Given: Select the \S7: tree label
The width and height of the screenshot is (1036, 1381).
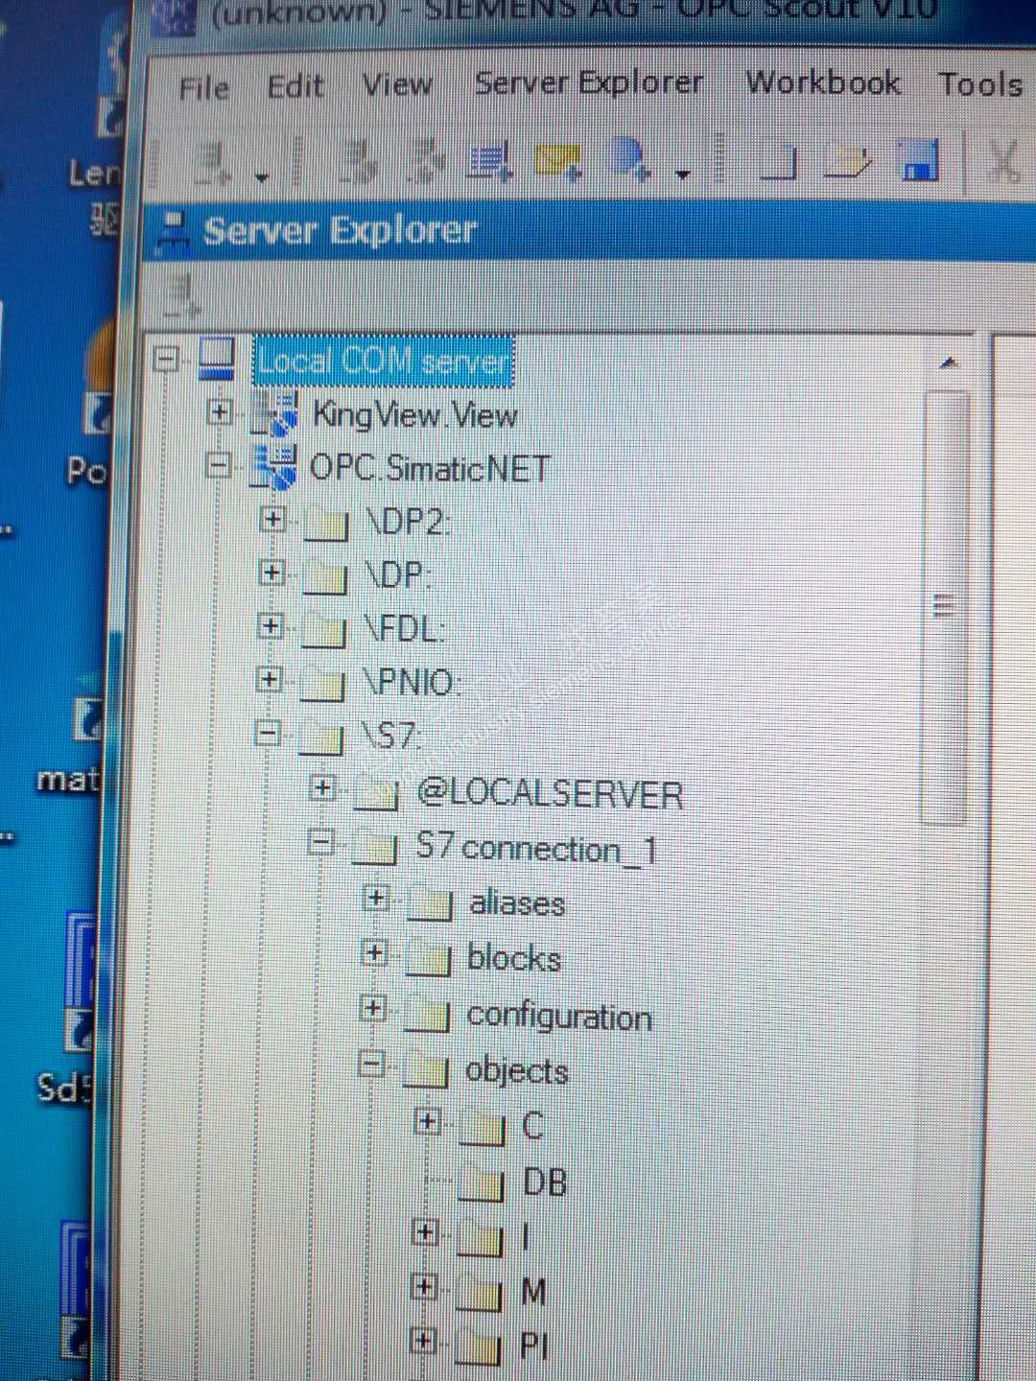Looking at the screenshot, I should pos(389,736).
